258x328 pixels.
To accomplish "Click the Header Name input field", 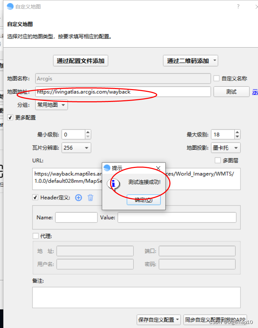I will click(76, 217).
